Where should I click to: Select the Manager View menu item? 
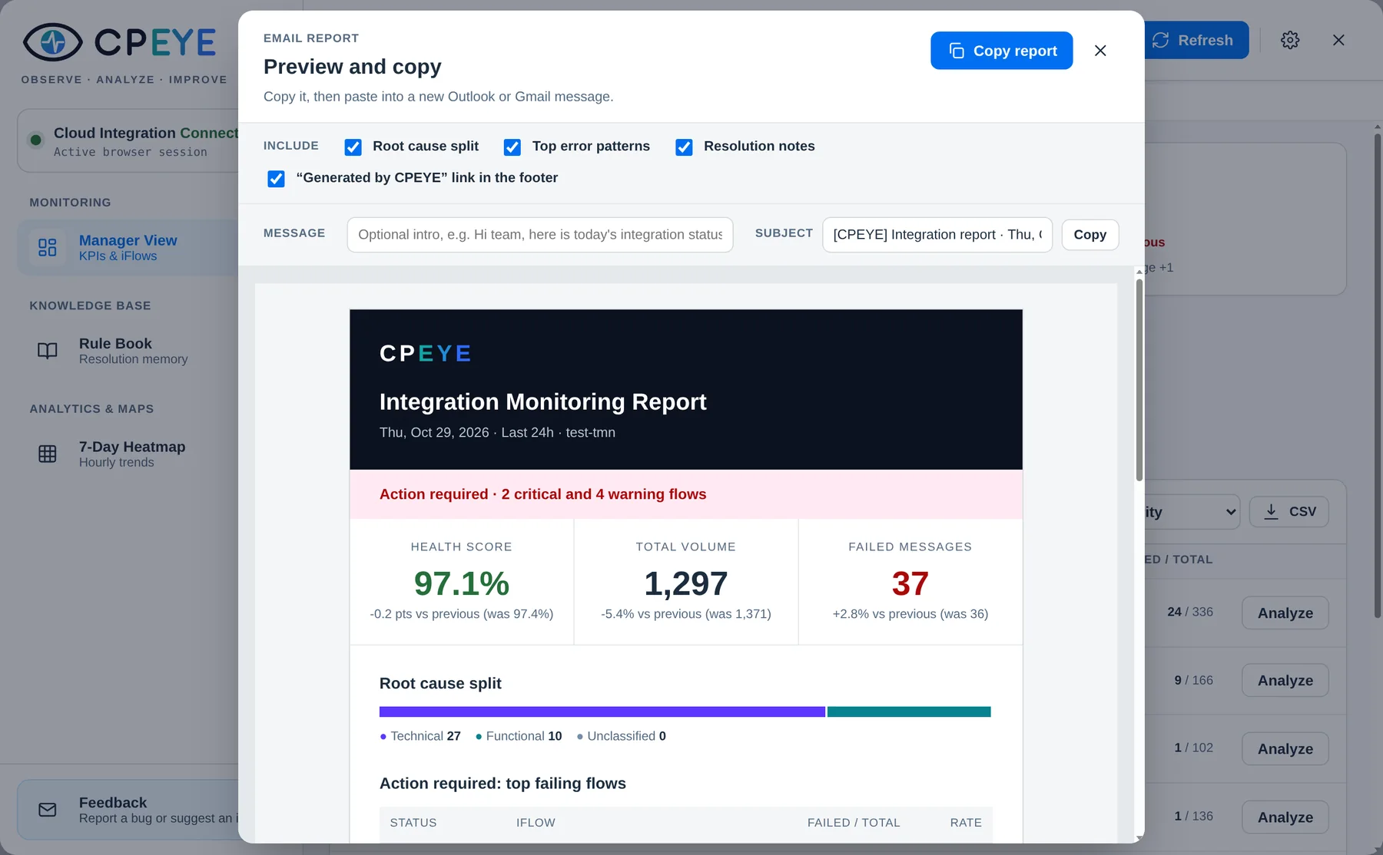[x=128, y=247]
